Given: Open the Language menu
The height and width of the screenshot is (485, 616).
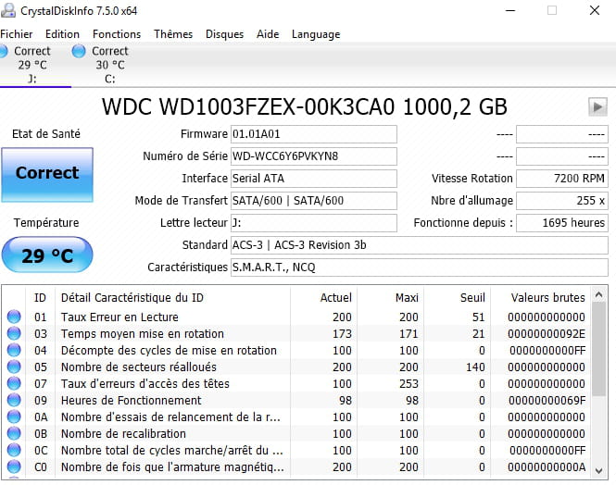Looking at the screenshot, I should click(x=316, y=34).
